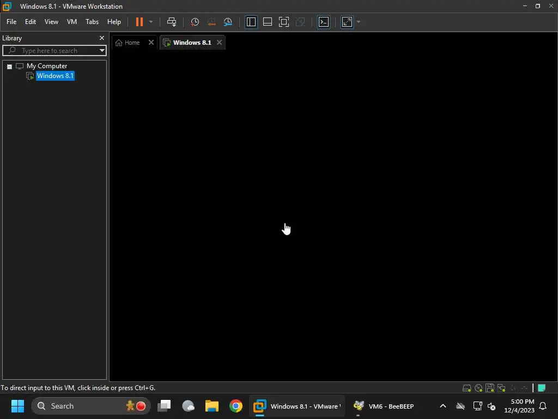Image resolution: width=558 pixels, height=419 pixels.
Task: Enter full screen mode
Action: [283, 22]
